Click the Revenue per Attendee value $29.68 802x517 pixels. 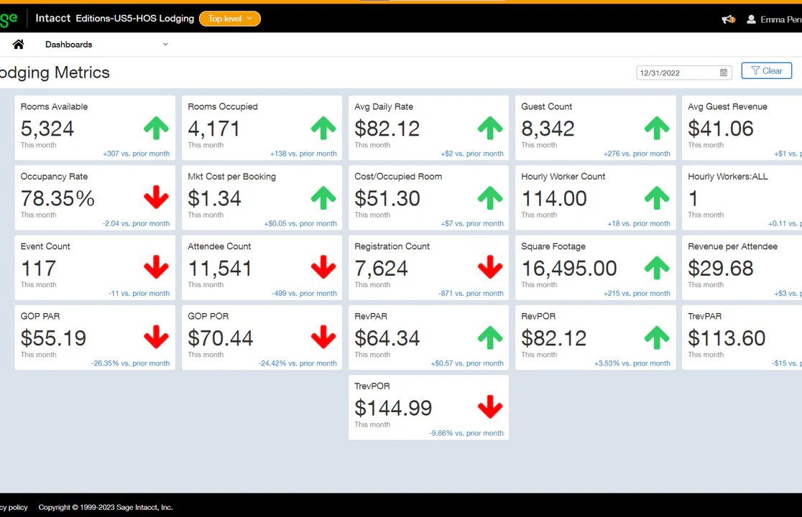(721, 269)
